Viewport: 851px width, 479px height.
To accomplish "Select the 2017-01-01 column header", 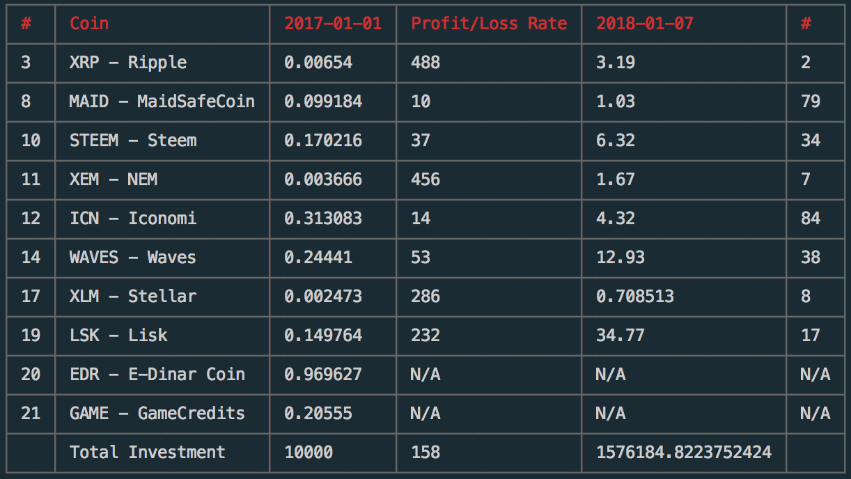I will pyautogui.click(x=333, y=24).
